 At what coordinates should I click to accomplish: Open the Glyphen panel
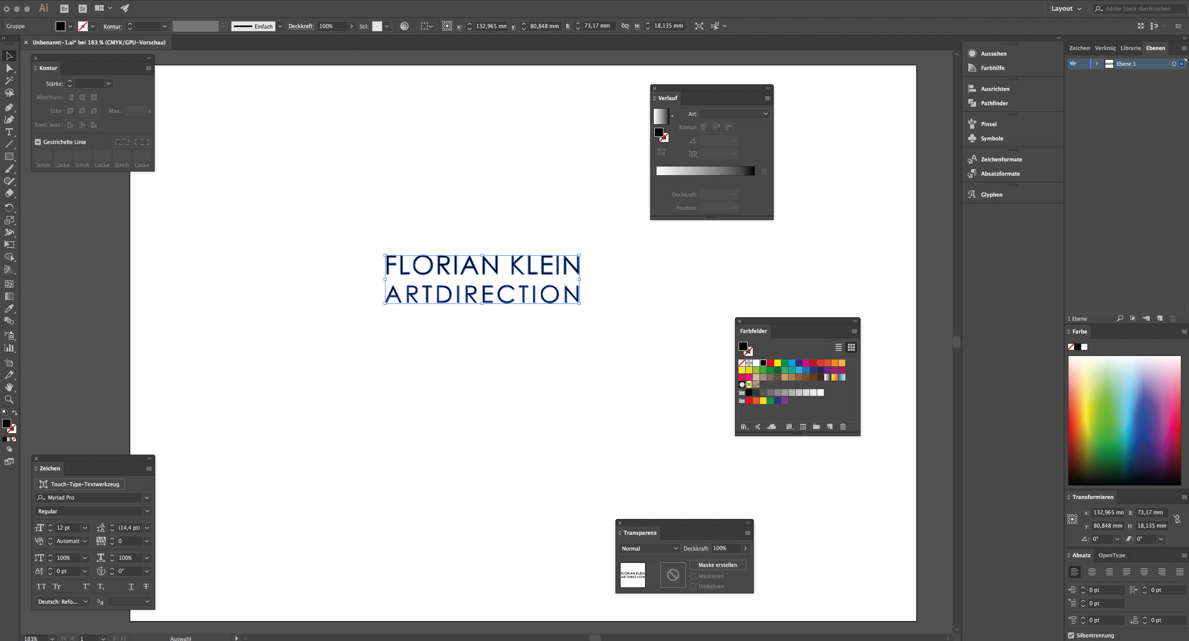[991, 195]
